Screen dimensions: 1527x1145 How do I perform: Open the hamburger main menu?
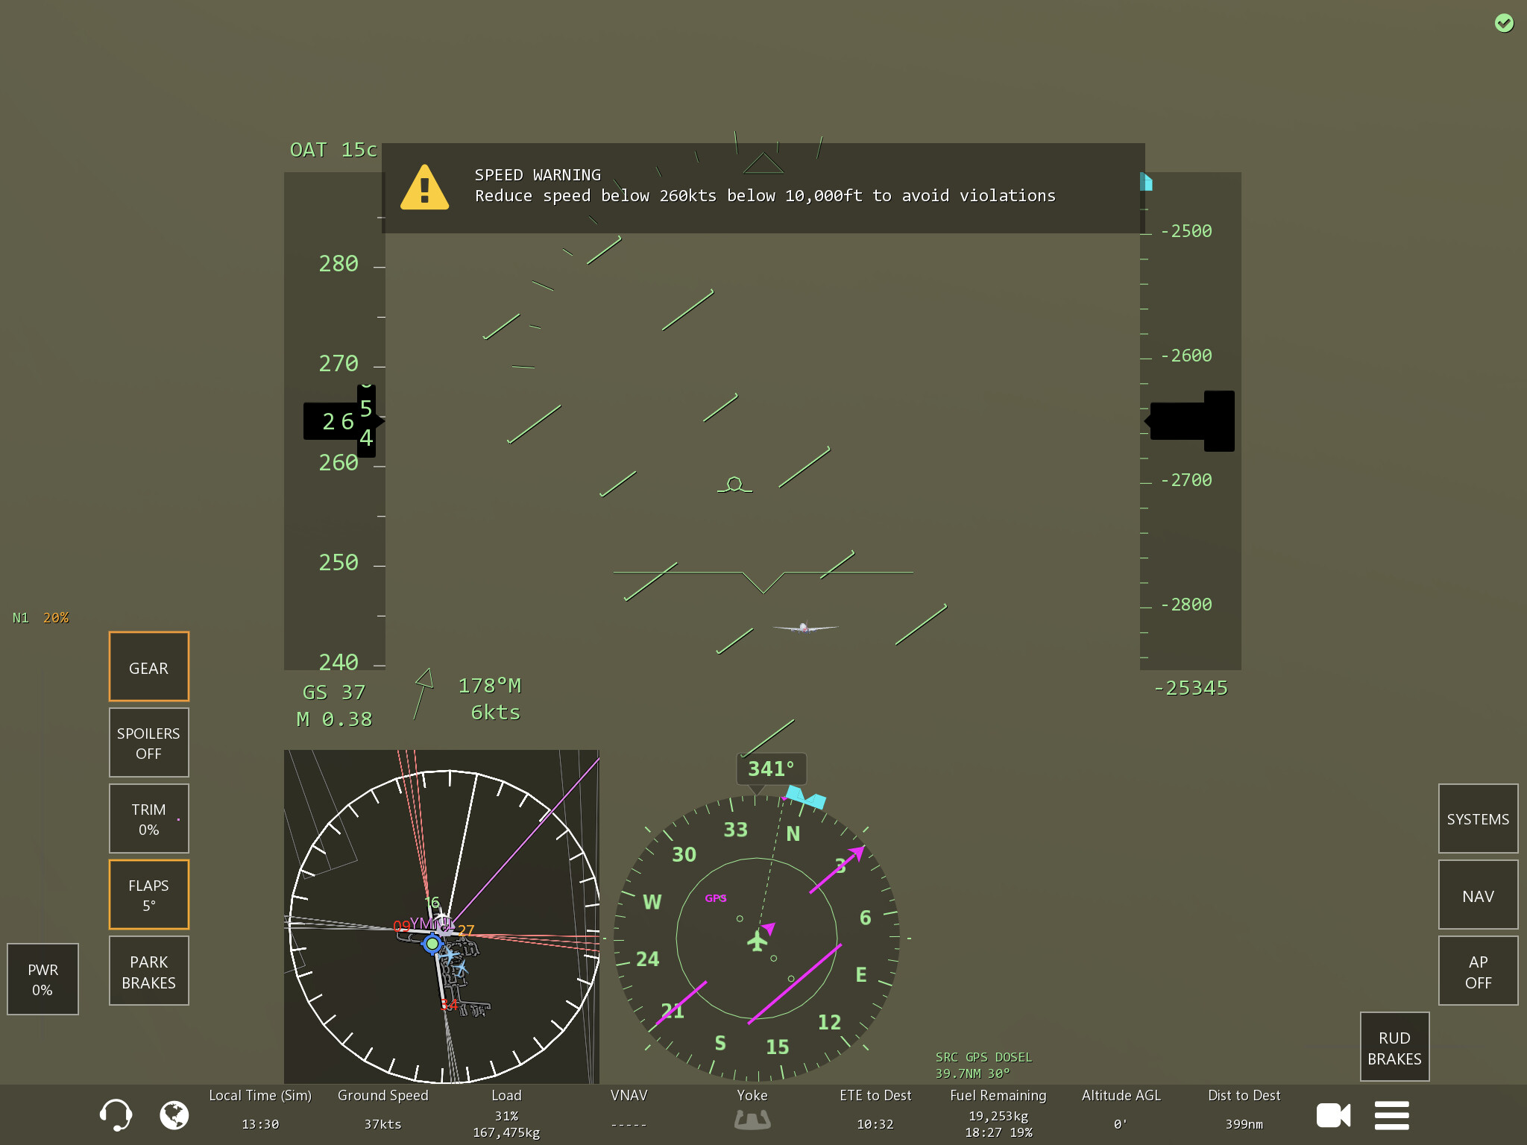coord(1391,1115)
